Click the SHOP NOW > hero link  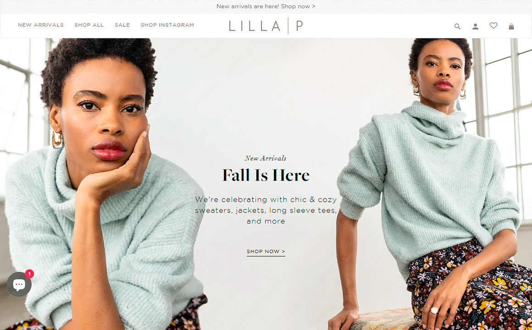point(266,252)
